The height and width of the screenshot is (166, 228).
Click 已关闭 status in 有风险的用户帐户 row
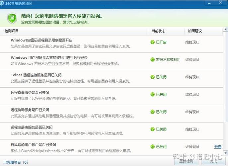[161, 147]
